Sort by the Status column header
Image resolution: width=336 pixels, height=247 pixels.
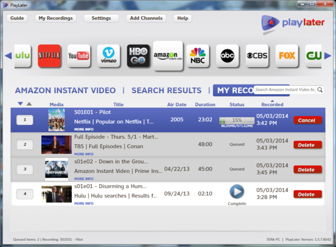(x=237, y=105)
